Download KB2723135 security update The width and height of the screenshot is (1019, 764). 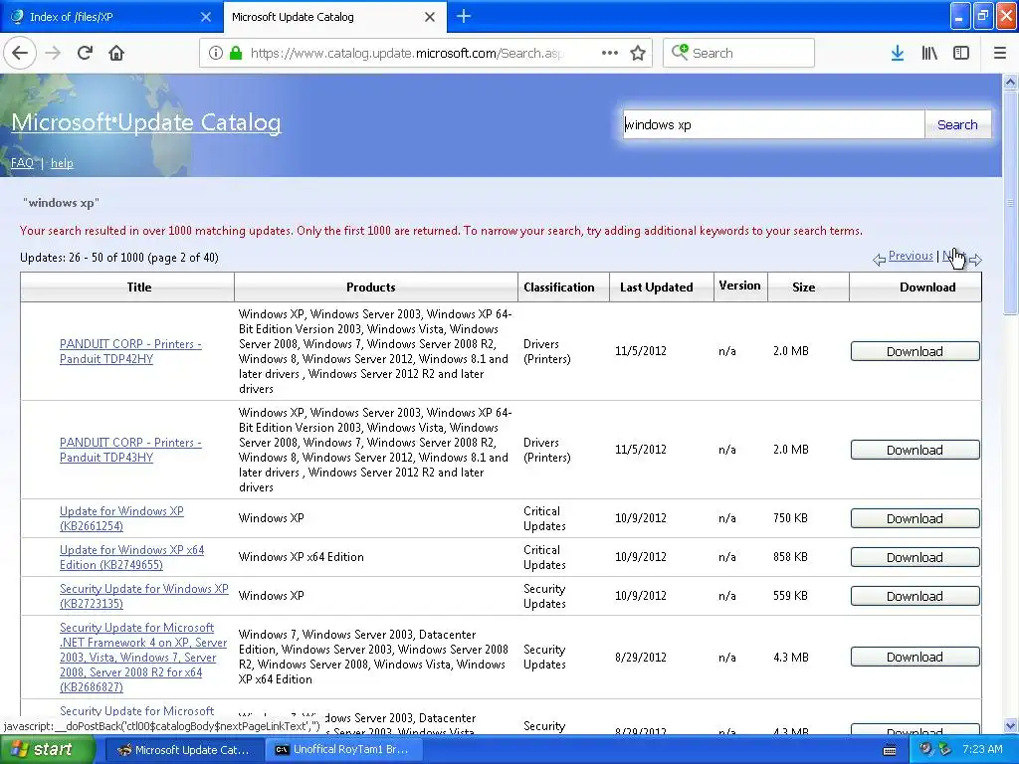click(x=916, y=596)
